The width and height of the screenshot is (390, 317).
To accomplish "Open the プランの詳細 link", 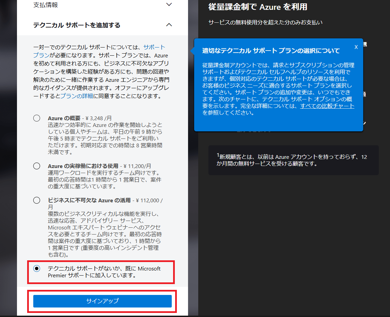I will 77,96.
